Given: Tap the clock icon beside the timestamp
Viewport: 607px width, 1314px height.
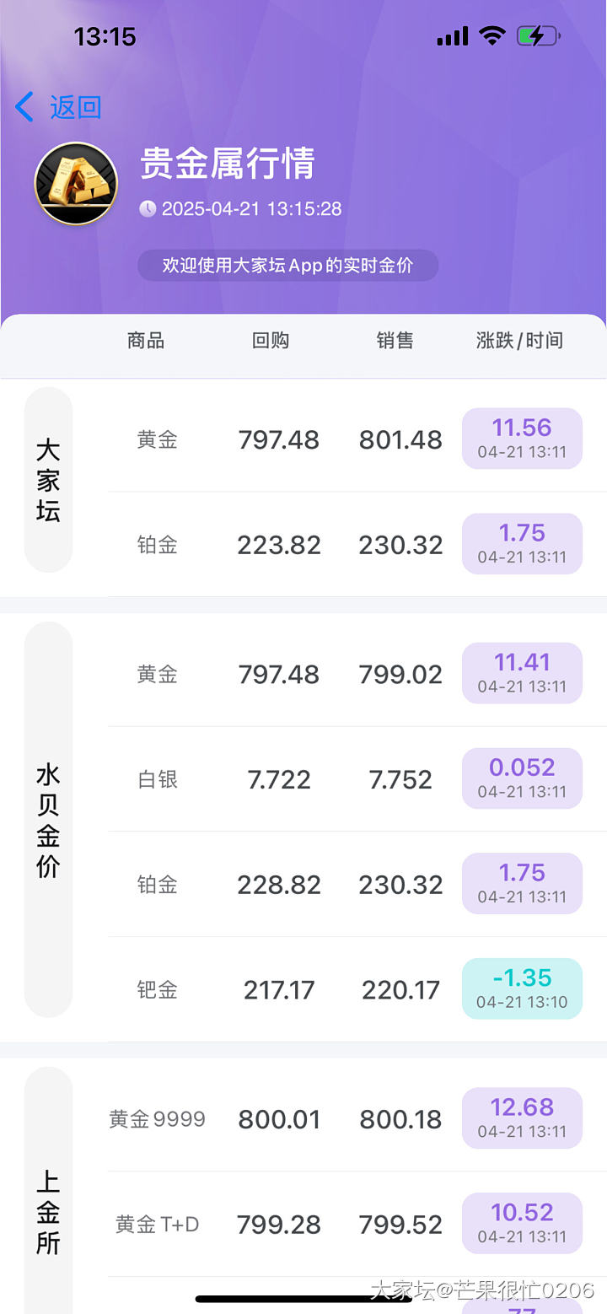Looking at the screenshot, I should (148, 208).
